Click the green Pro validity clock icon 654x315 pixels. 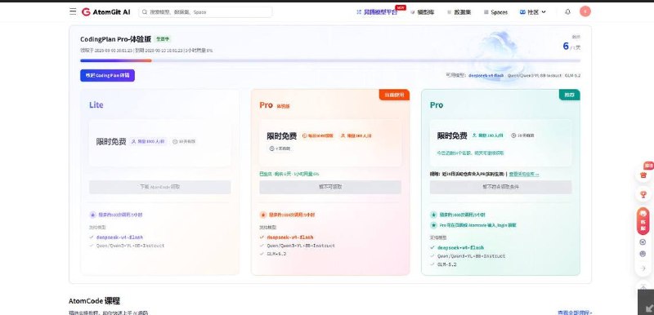pos(513,135)
